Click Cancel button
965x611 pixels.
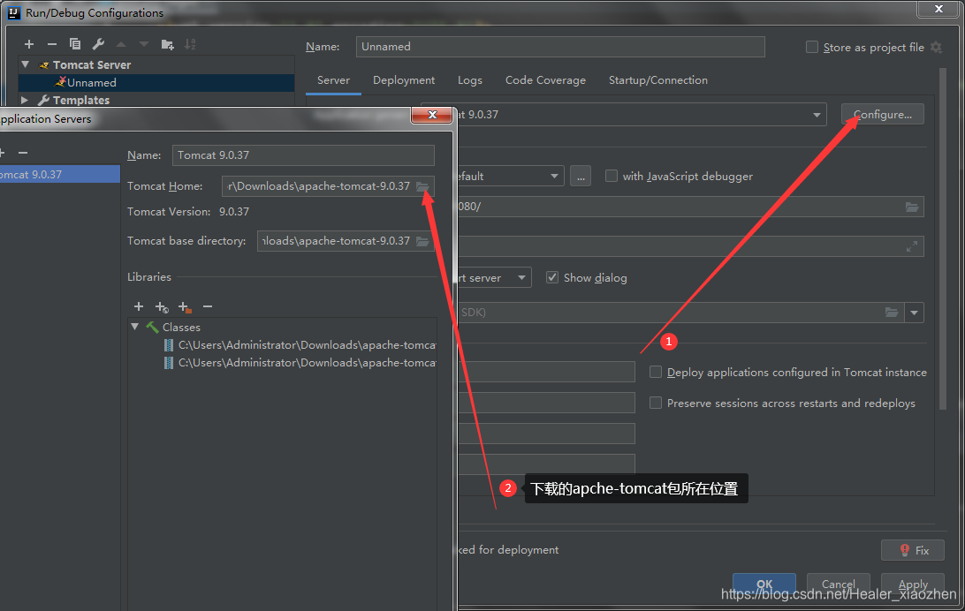[x=839, y=584]
